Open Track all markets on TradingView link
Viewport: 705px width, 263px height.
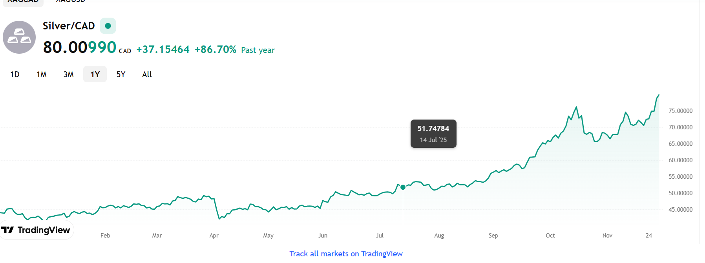(346, 254)
